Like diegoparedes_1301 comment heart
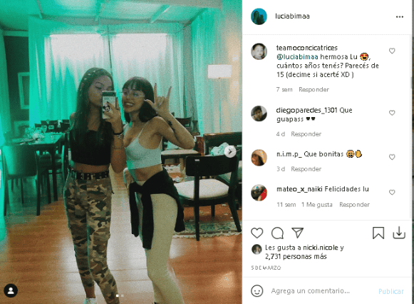414x304 pixels. click(x=392, y=113)
